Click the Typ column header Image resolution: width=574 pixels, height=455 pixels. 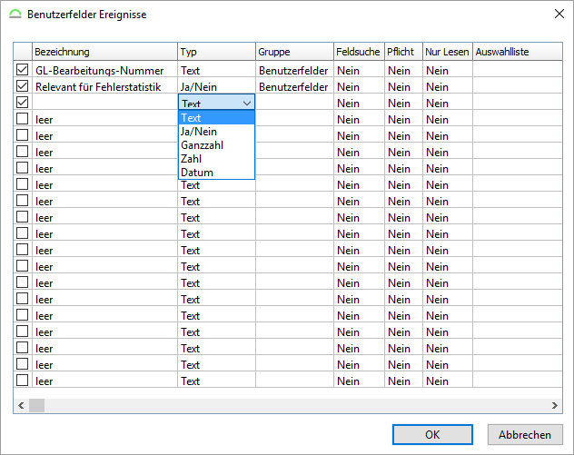(x=216, y=52)
